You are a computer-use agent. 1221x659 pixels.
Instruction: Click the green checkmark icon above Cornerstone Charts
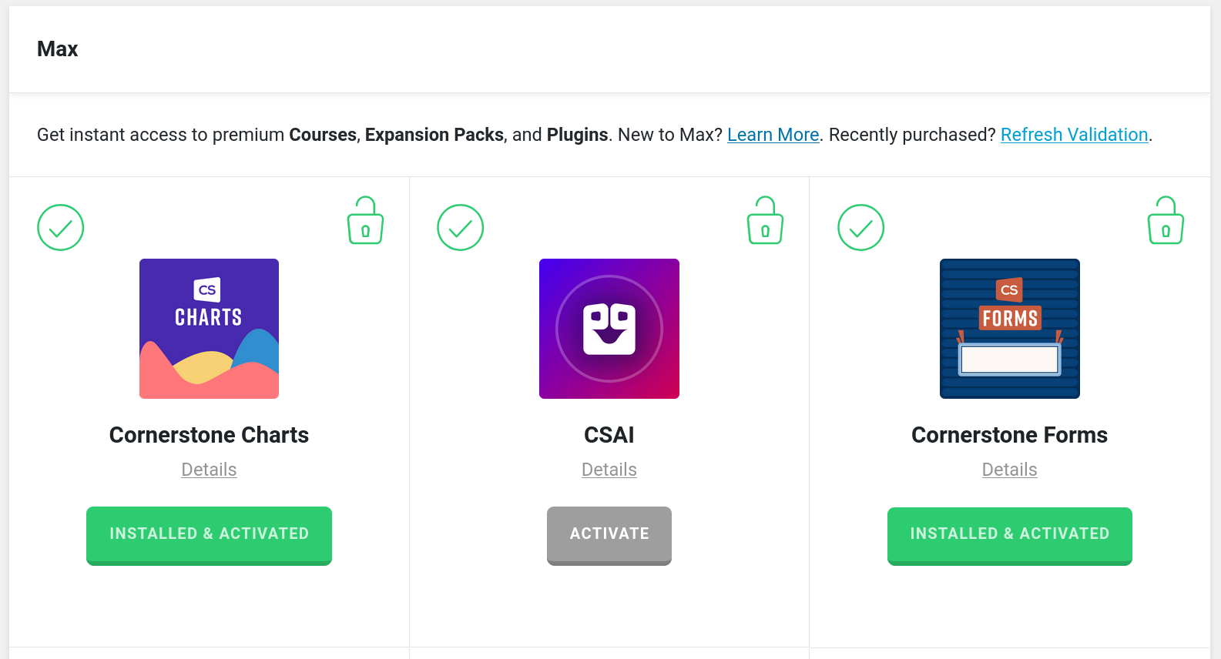[x=61, y=227]
